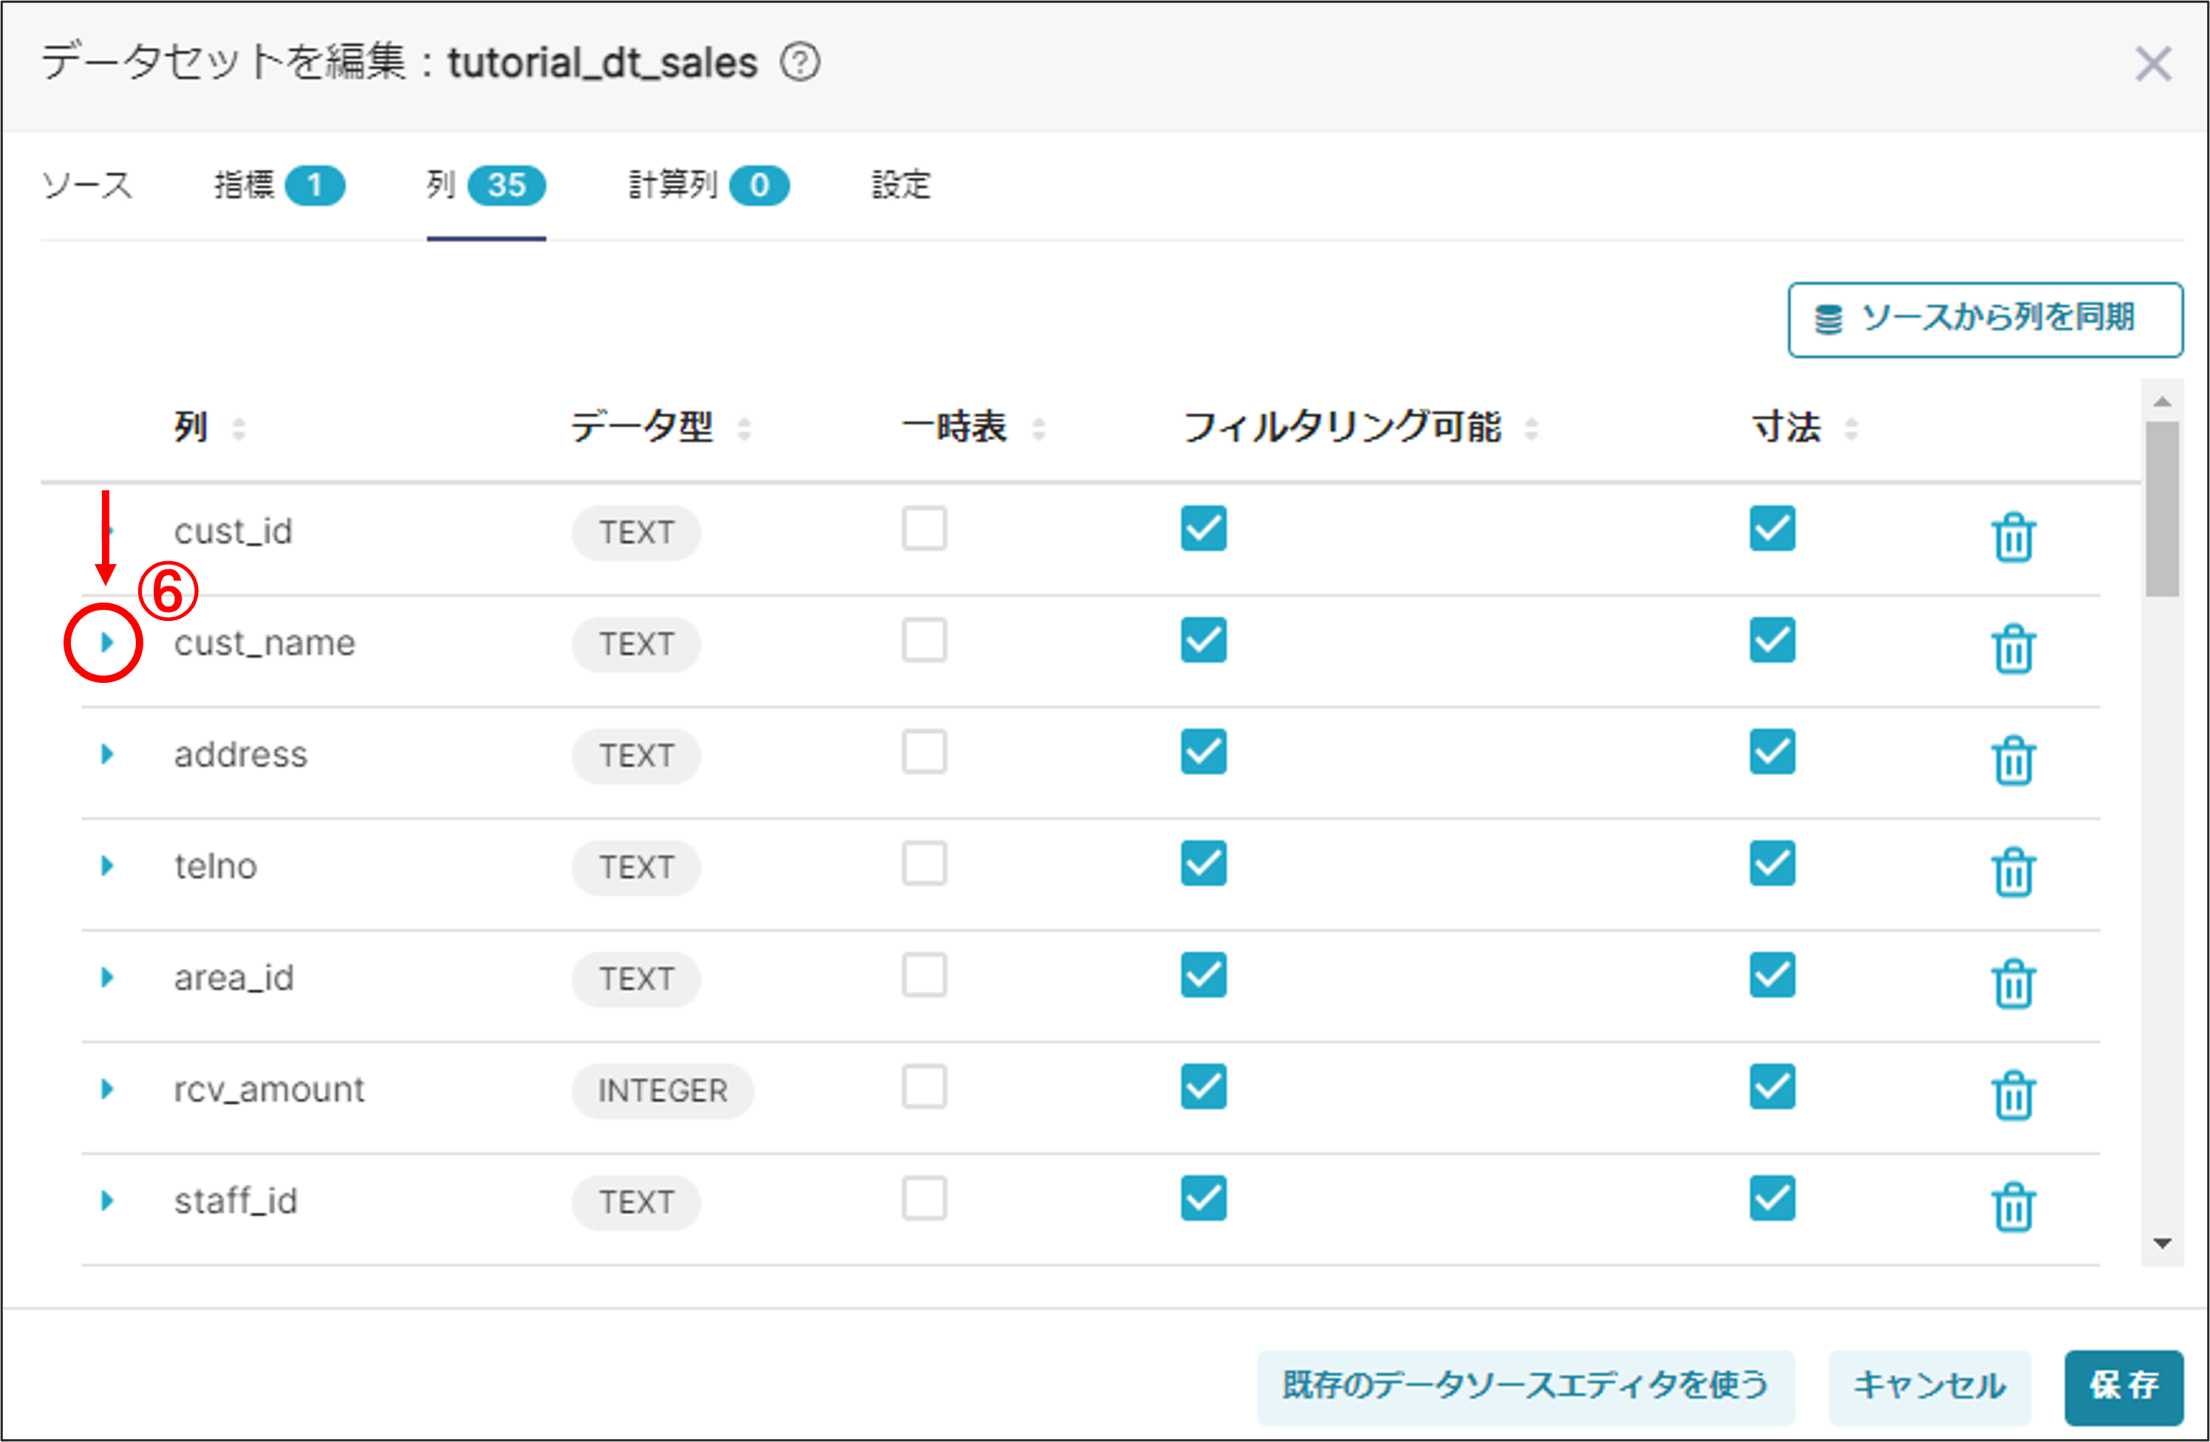This screenshot has width=2210, height=1442.
Task: Click the vertical scrollbar thumb
Action: point(2163,509)
